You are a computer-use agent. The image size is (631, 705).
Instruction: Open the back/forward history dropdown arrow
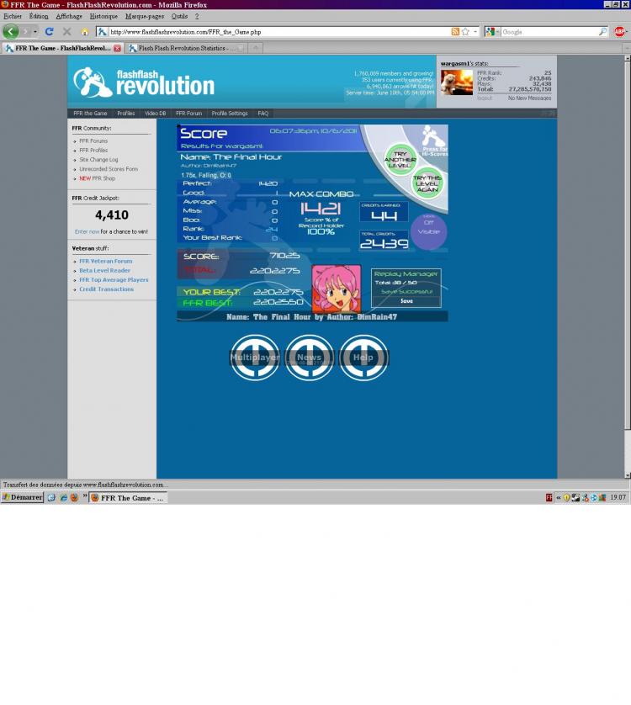pyautogui.click(x=34, y=32)
